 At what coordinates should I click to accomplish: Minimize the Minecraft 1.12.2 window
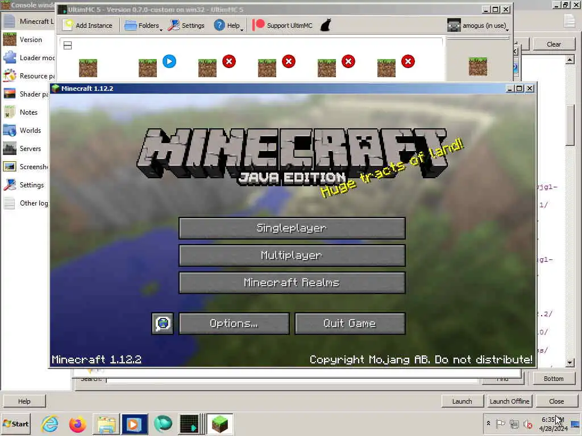510,88
